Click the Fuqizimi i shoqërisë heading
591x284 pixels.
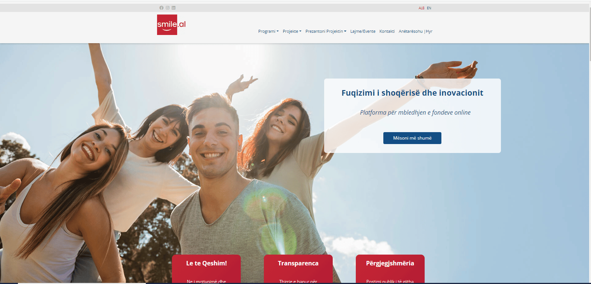coord(412,93)
